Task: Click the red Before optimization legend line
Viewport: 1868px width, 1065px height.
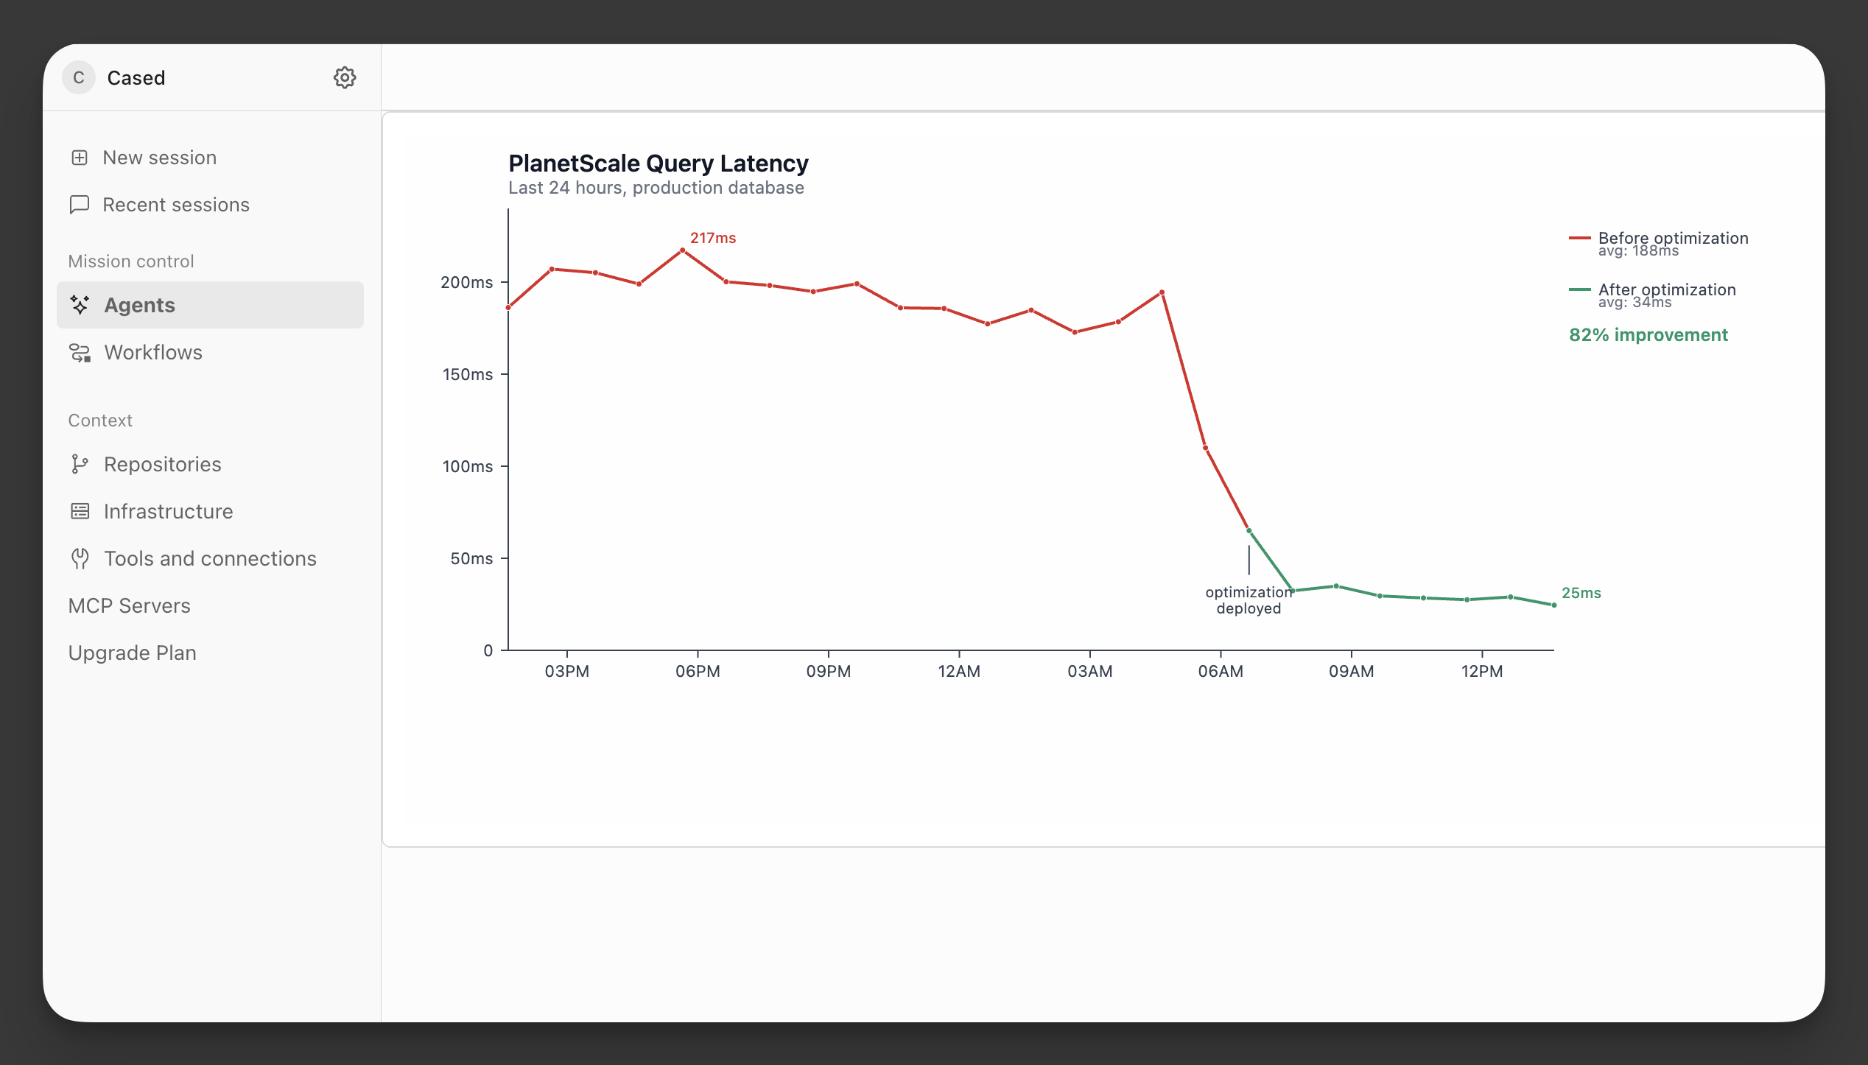Action: pyautogui.click(x=1579, y=238)
